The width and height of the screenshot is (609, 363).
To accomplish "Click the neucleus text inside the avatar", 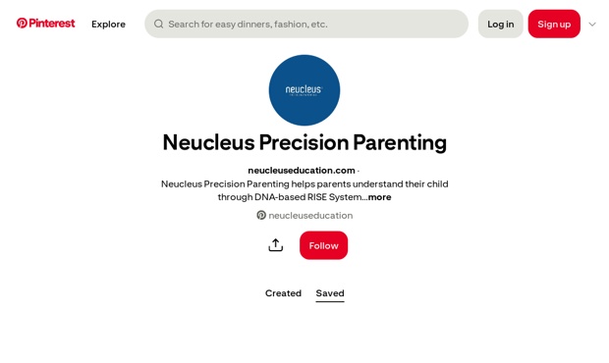I will coord(304,89).
